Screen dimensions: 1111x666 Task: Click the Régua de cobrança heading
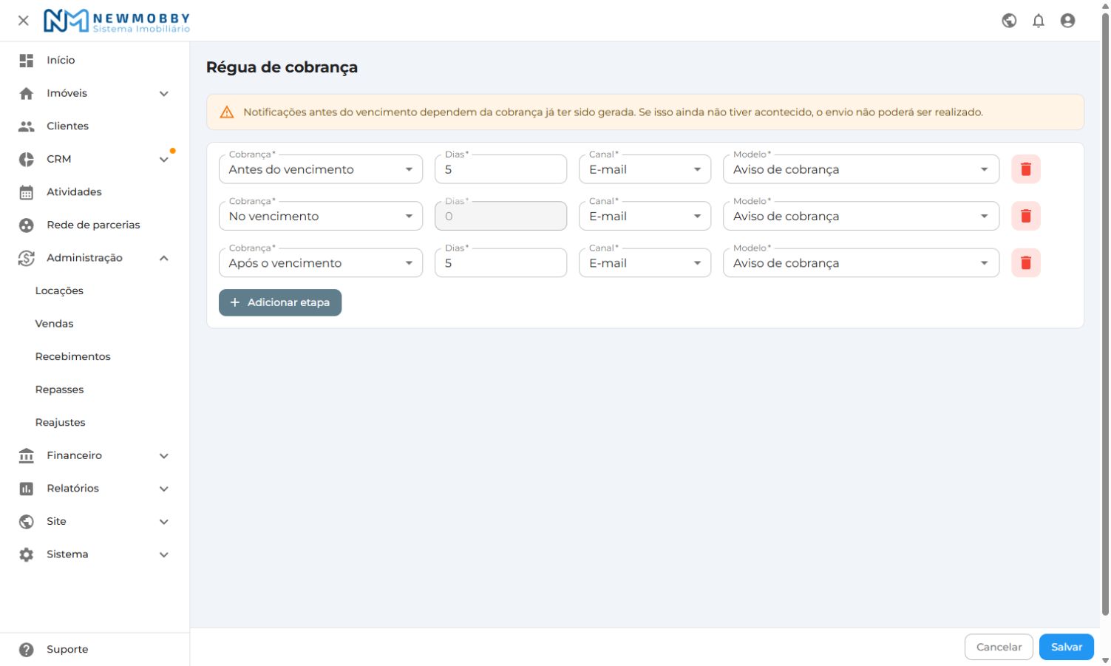tap(282, 67)
